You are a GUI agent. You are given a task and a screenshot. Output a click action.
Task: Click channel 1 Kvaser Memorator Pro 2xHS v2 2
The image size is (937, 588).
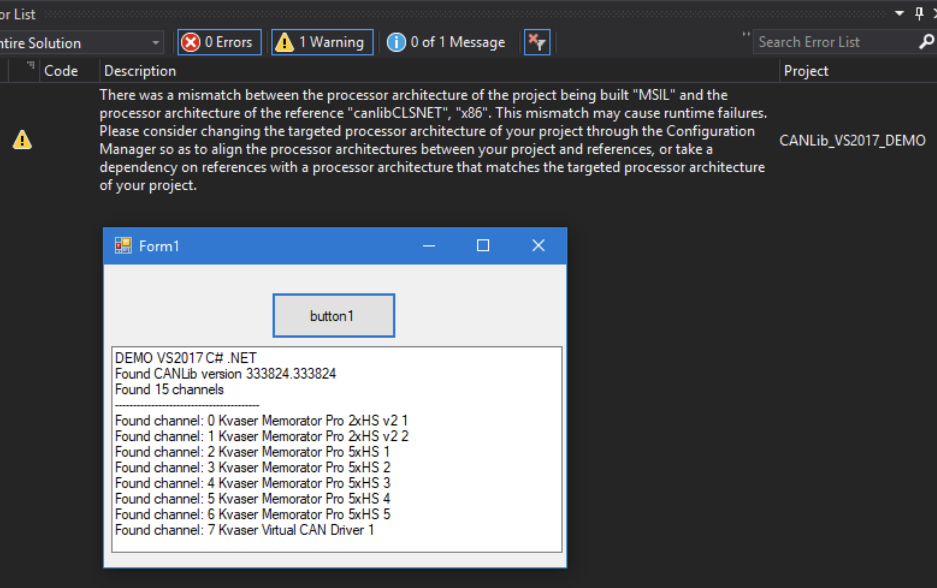pyautogui.click(x=262, y=436)
